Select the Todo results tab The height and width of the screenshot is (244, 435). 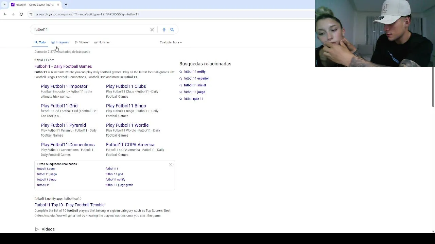click(x=40, y=42)
